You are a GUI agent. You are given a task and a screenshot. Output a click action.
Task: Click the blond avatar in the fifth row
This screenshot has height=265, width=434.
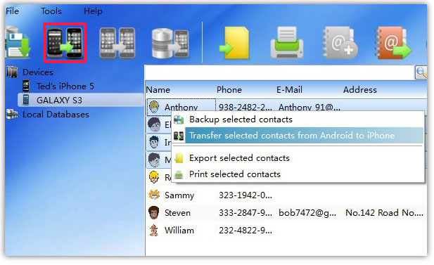tap(154, 177)
